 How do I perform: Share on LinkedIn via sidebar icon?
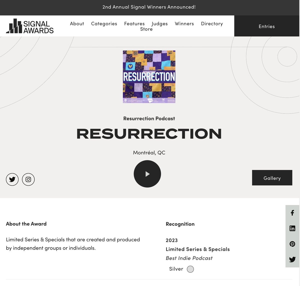tap(292, 228)
